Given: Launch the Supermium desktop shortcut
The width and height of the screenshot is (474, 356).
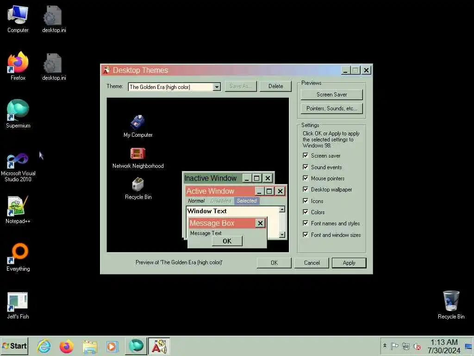Looking at the screenshot, I should [18, 114].
